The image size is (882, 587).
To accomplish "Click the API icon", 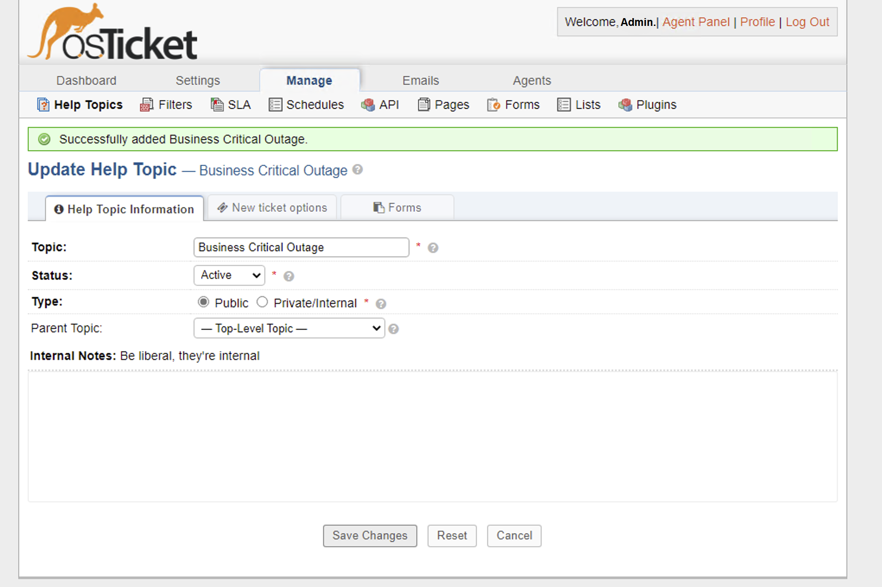I will (x=368, y=105).
